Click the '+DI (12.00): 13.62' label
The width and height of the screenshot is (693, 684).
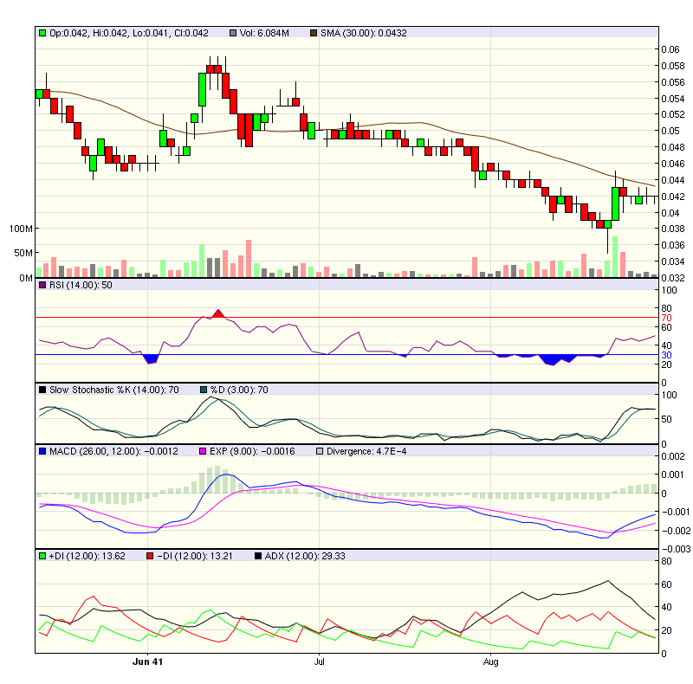click(87, 556)
